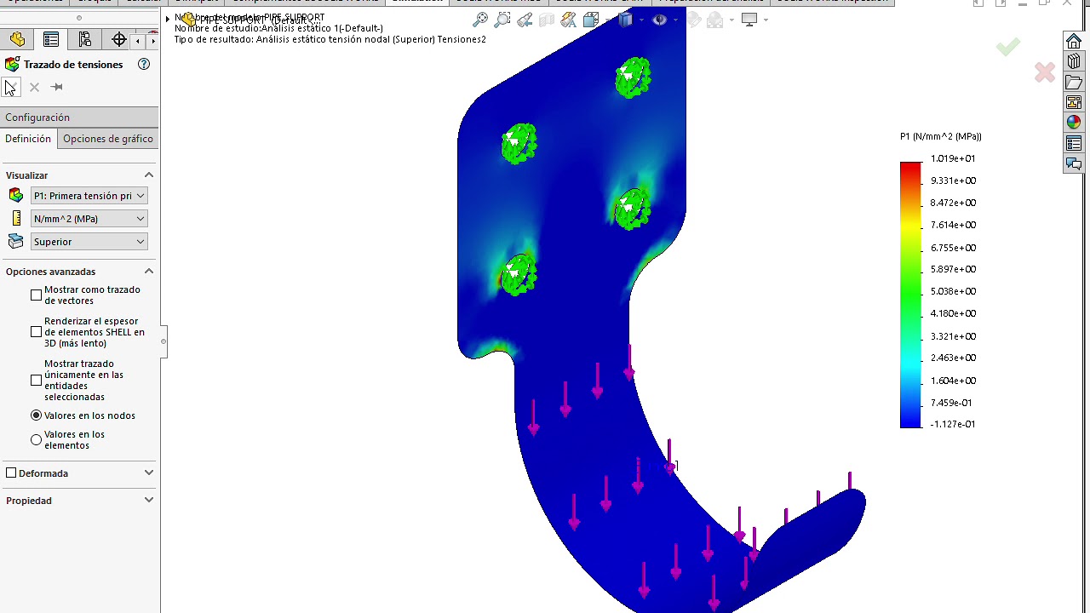Open File Explorer folder icon in task pane

pyautogui.click(x=1074, y=83)
